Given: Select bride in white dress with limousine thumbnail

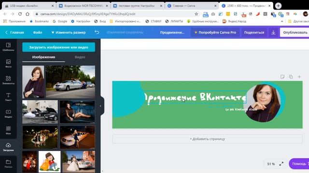Looking at the screenshot, I should point(79,161).
